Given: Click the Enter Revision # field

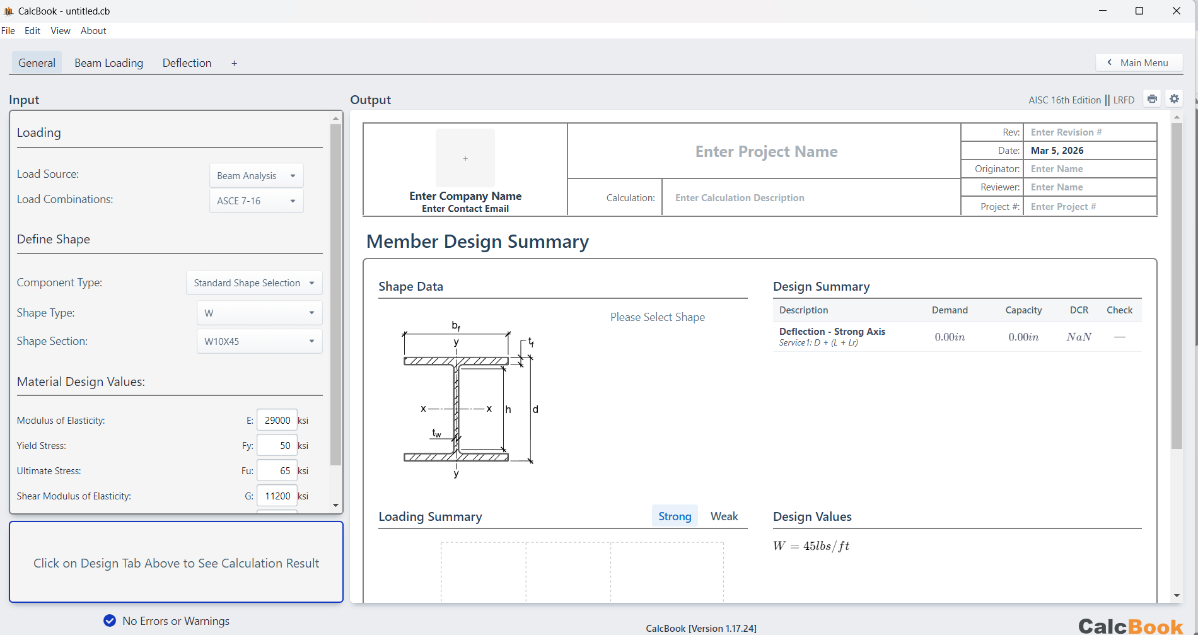Looking at the screenshot, I should coord(1090,132).
